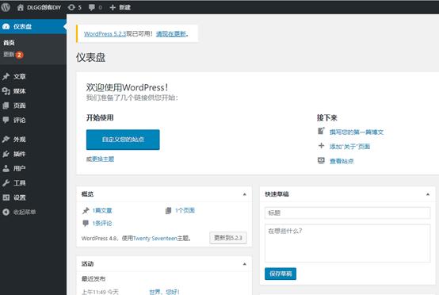Click the 页面 pages icon
Viewport: 439px width, 295px height.
[6, 105]
